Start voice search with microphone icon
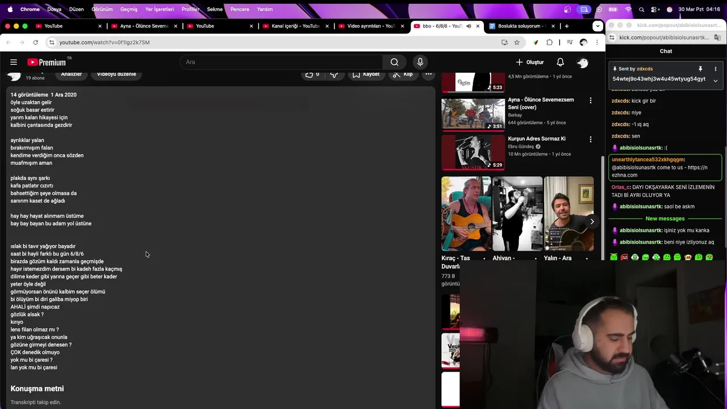 pos(420,62)
